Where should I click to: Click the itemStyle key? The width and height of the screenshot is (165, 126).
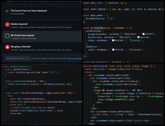point(92,46)
